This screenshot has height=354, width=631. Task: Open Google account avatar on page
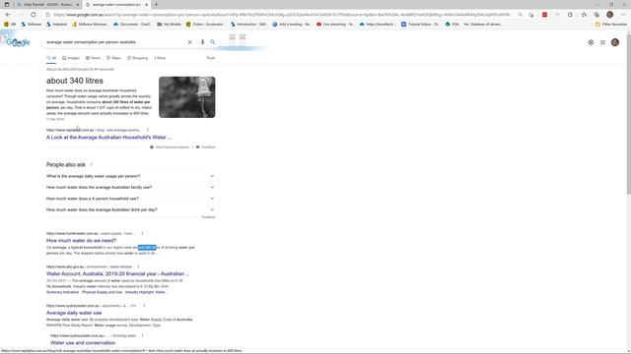(615, 42)
